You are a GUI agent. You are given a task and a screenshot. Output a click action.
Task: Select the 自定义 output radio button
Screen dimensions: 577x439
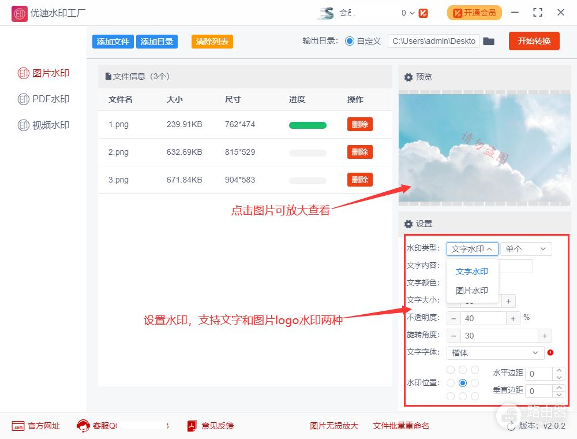[x=349, y=41]
